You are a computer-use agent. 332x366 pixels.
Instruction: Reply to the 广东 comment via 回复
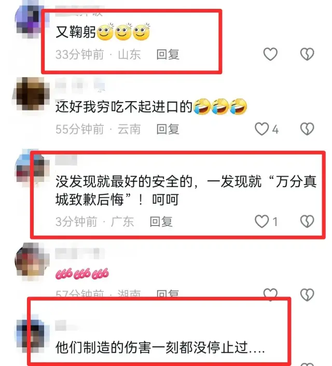tap(161, 221)
